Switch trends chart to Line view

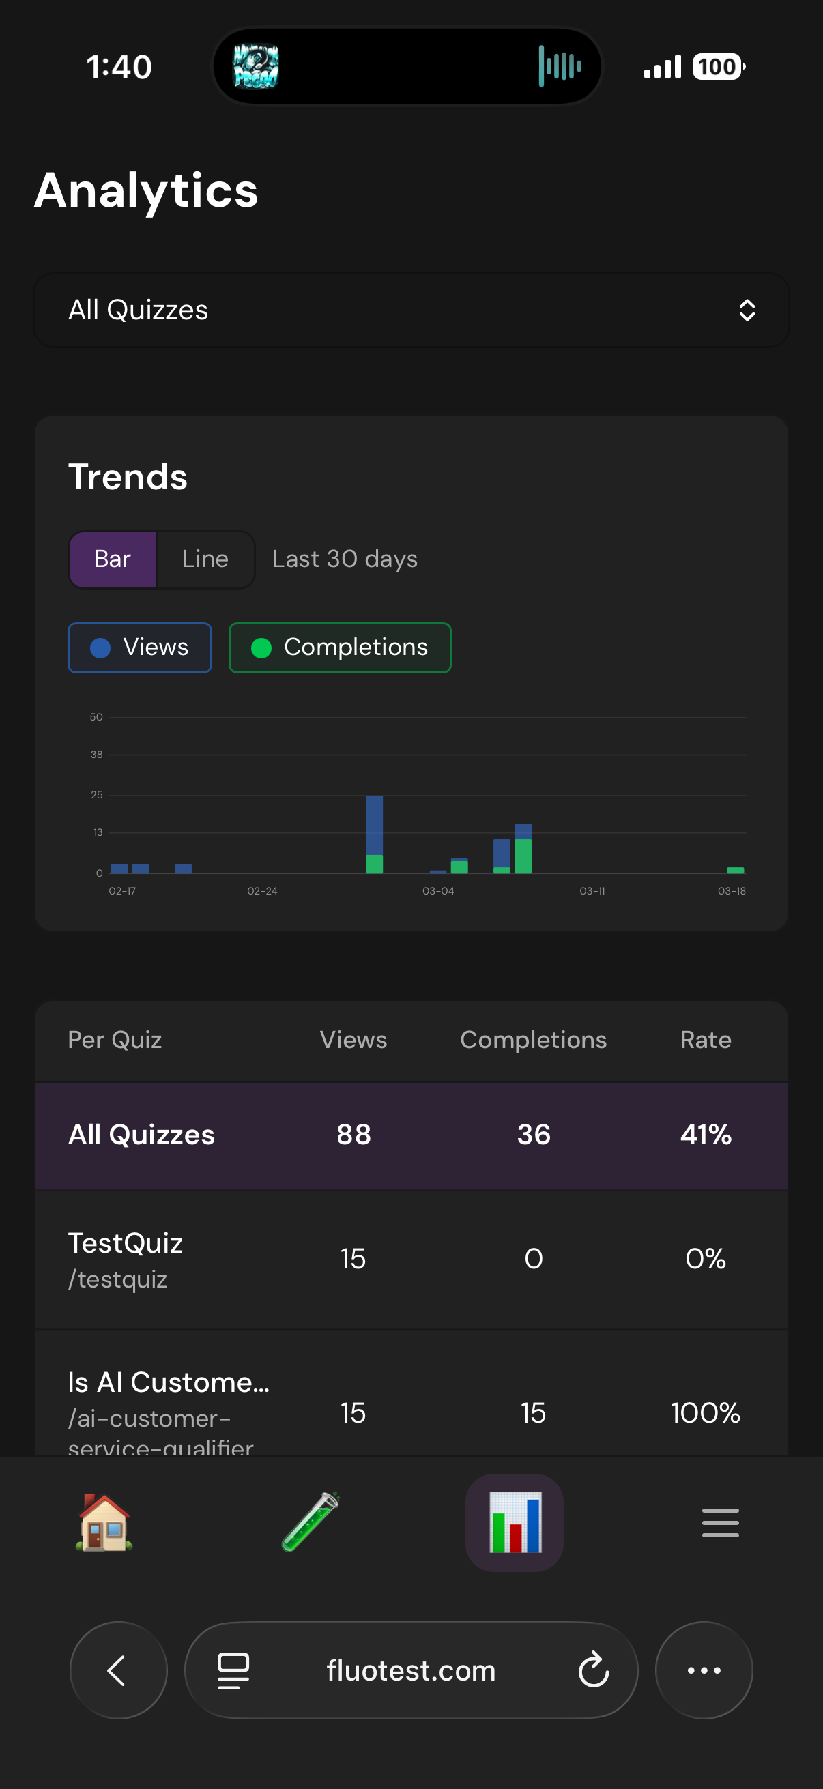click(x=205, y=559)
